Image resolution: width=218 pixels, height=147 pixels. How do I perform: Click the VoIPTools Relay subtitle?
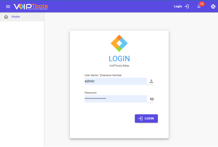(119, 66)
